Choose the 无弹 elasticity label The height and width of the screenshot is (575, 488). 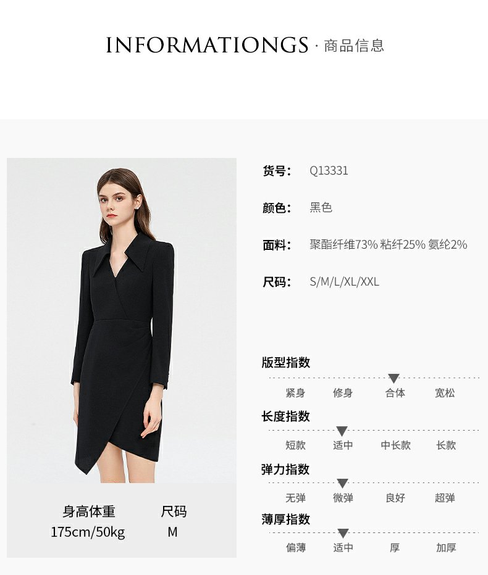coord(296,498)
